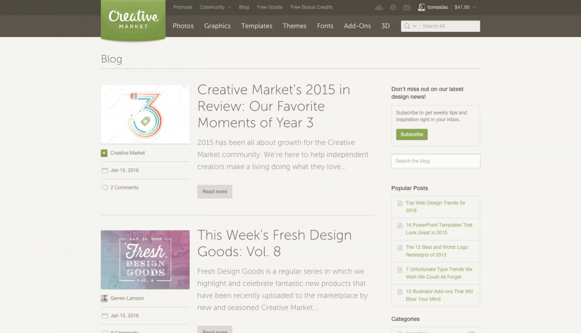This screenshot has height=333, width=581.
Task: Check messages via the envelope icon
Action: coord(406,7)
